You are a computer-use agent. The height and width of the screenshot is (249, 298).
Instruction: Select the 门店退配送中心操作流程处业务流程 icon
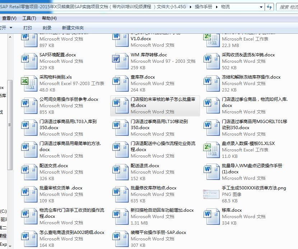pyautogui.click(x=120, y=150)
